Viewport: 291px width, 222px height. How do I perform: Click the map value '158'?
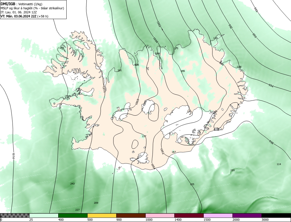[137, 65]
